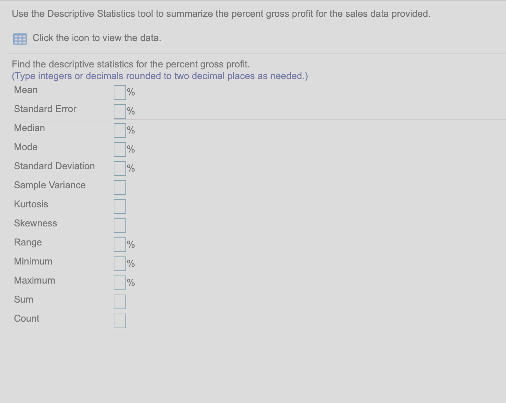Click the Sample Variance input field
This screenshot has height=403, width=506.
(x=120, y=187)
